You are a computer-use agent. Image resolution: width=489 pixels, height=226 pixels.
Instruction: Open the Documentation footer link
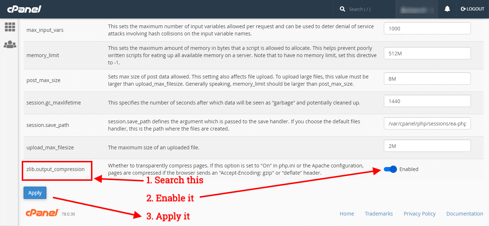(x=465, y=214)
